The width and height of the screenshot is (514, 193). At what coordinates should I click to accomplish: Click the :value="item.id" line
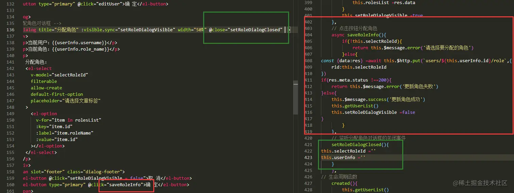pos(57,140)
